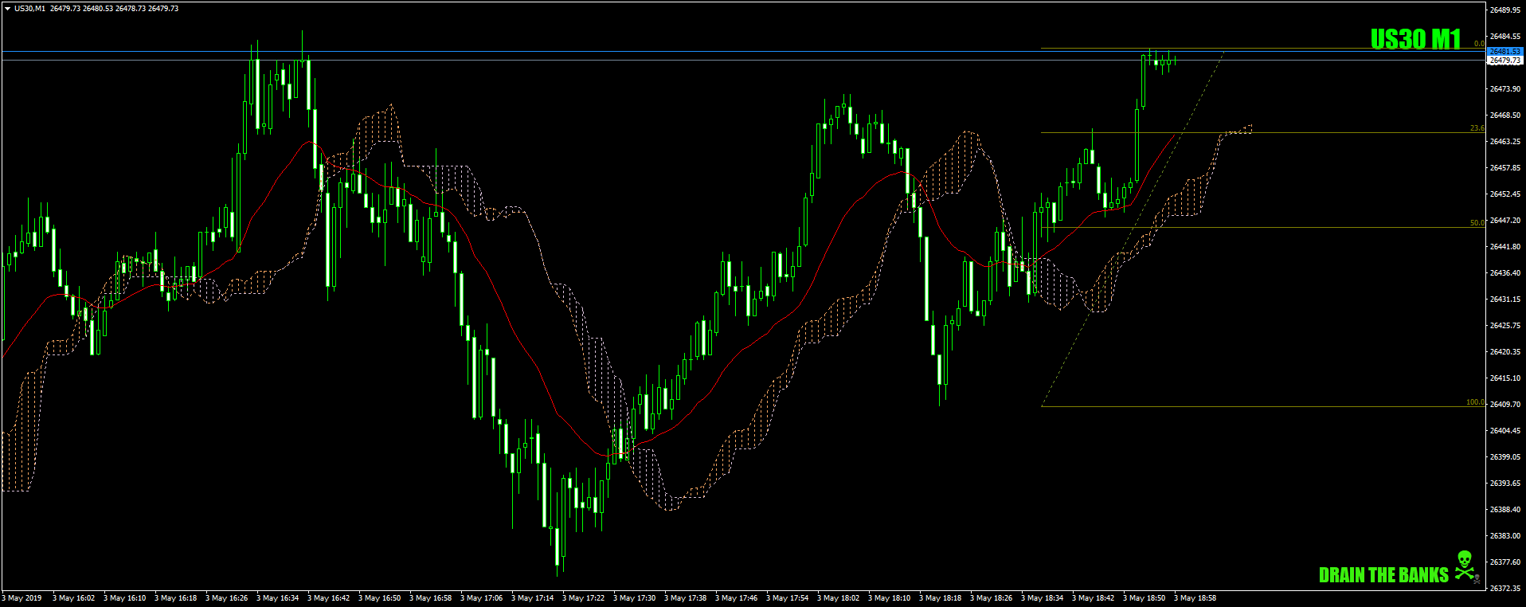The width and height of the screenshot is (1526, 607).
Task: Click the 26447.20 price scale value
Action: [x=1505, y=221]
